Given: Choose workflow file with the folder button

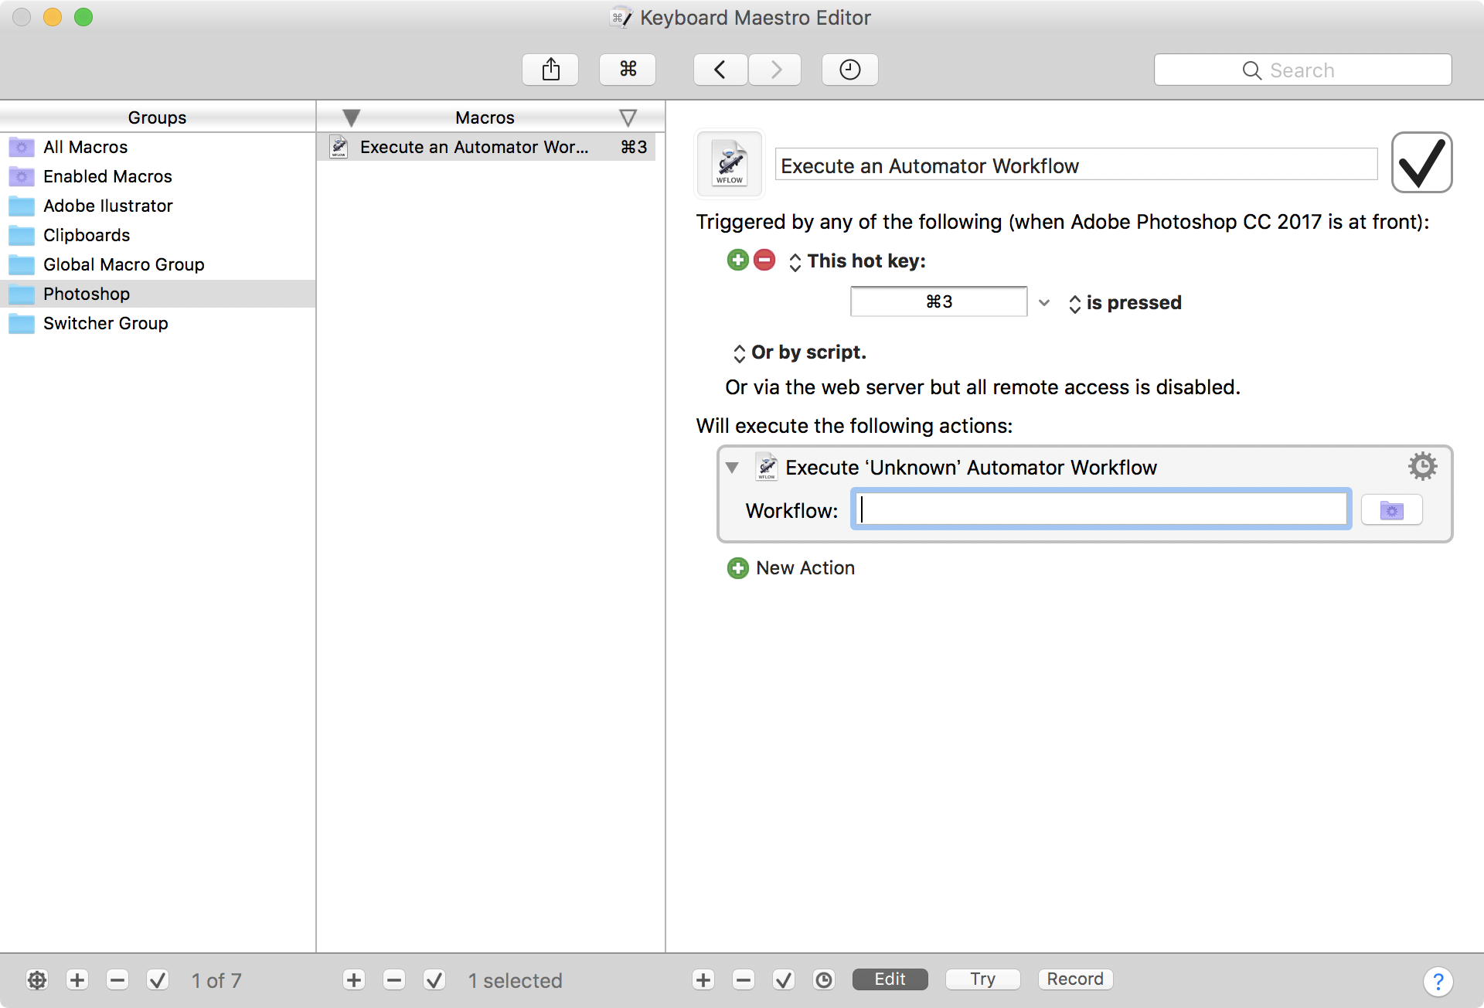Looking at the screenshot, I should (x=1391, y=510).
